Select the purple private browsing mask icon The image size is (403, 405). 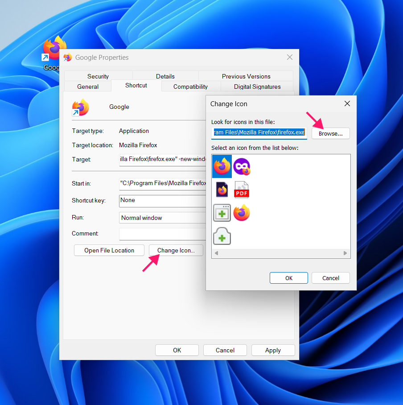coord(242,167)
